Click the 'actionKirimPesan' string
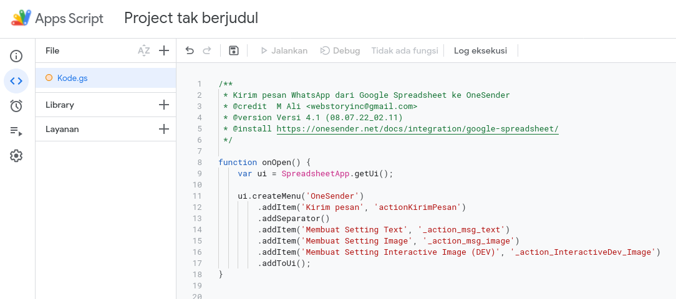This screenshot has width=676, height=299. coord(418,207)
